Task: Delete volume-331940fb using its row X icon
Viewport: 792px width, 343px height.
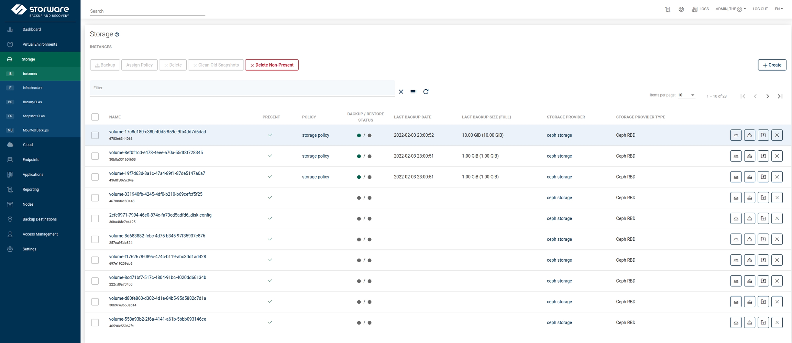Action: (x=777, y=198)
